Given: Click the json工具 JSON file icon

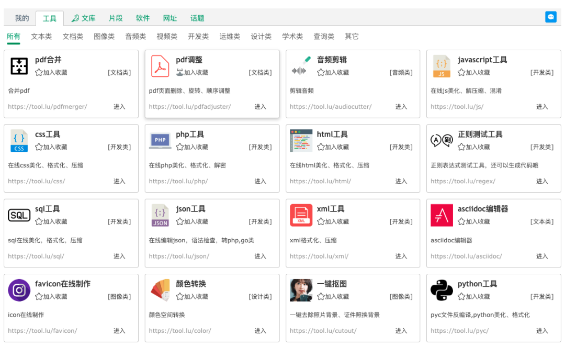Looking at the screenshot, I should pos(160,215).
